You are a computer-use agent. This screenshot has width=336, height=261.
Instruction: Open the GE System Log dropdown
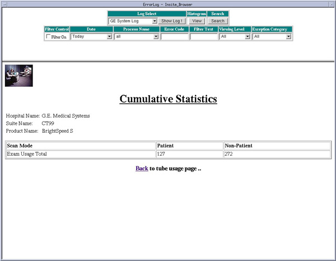[133, 21]
